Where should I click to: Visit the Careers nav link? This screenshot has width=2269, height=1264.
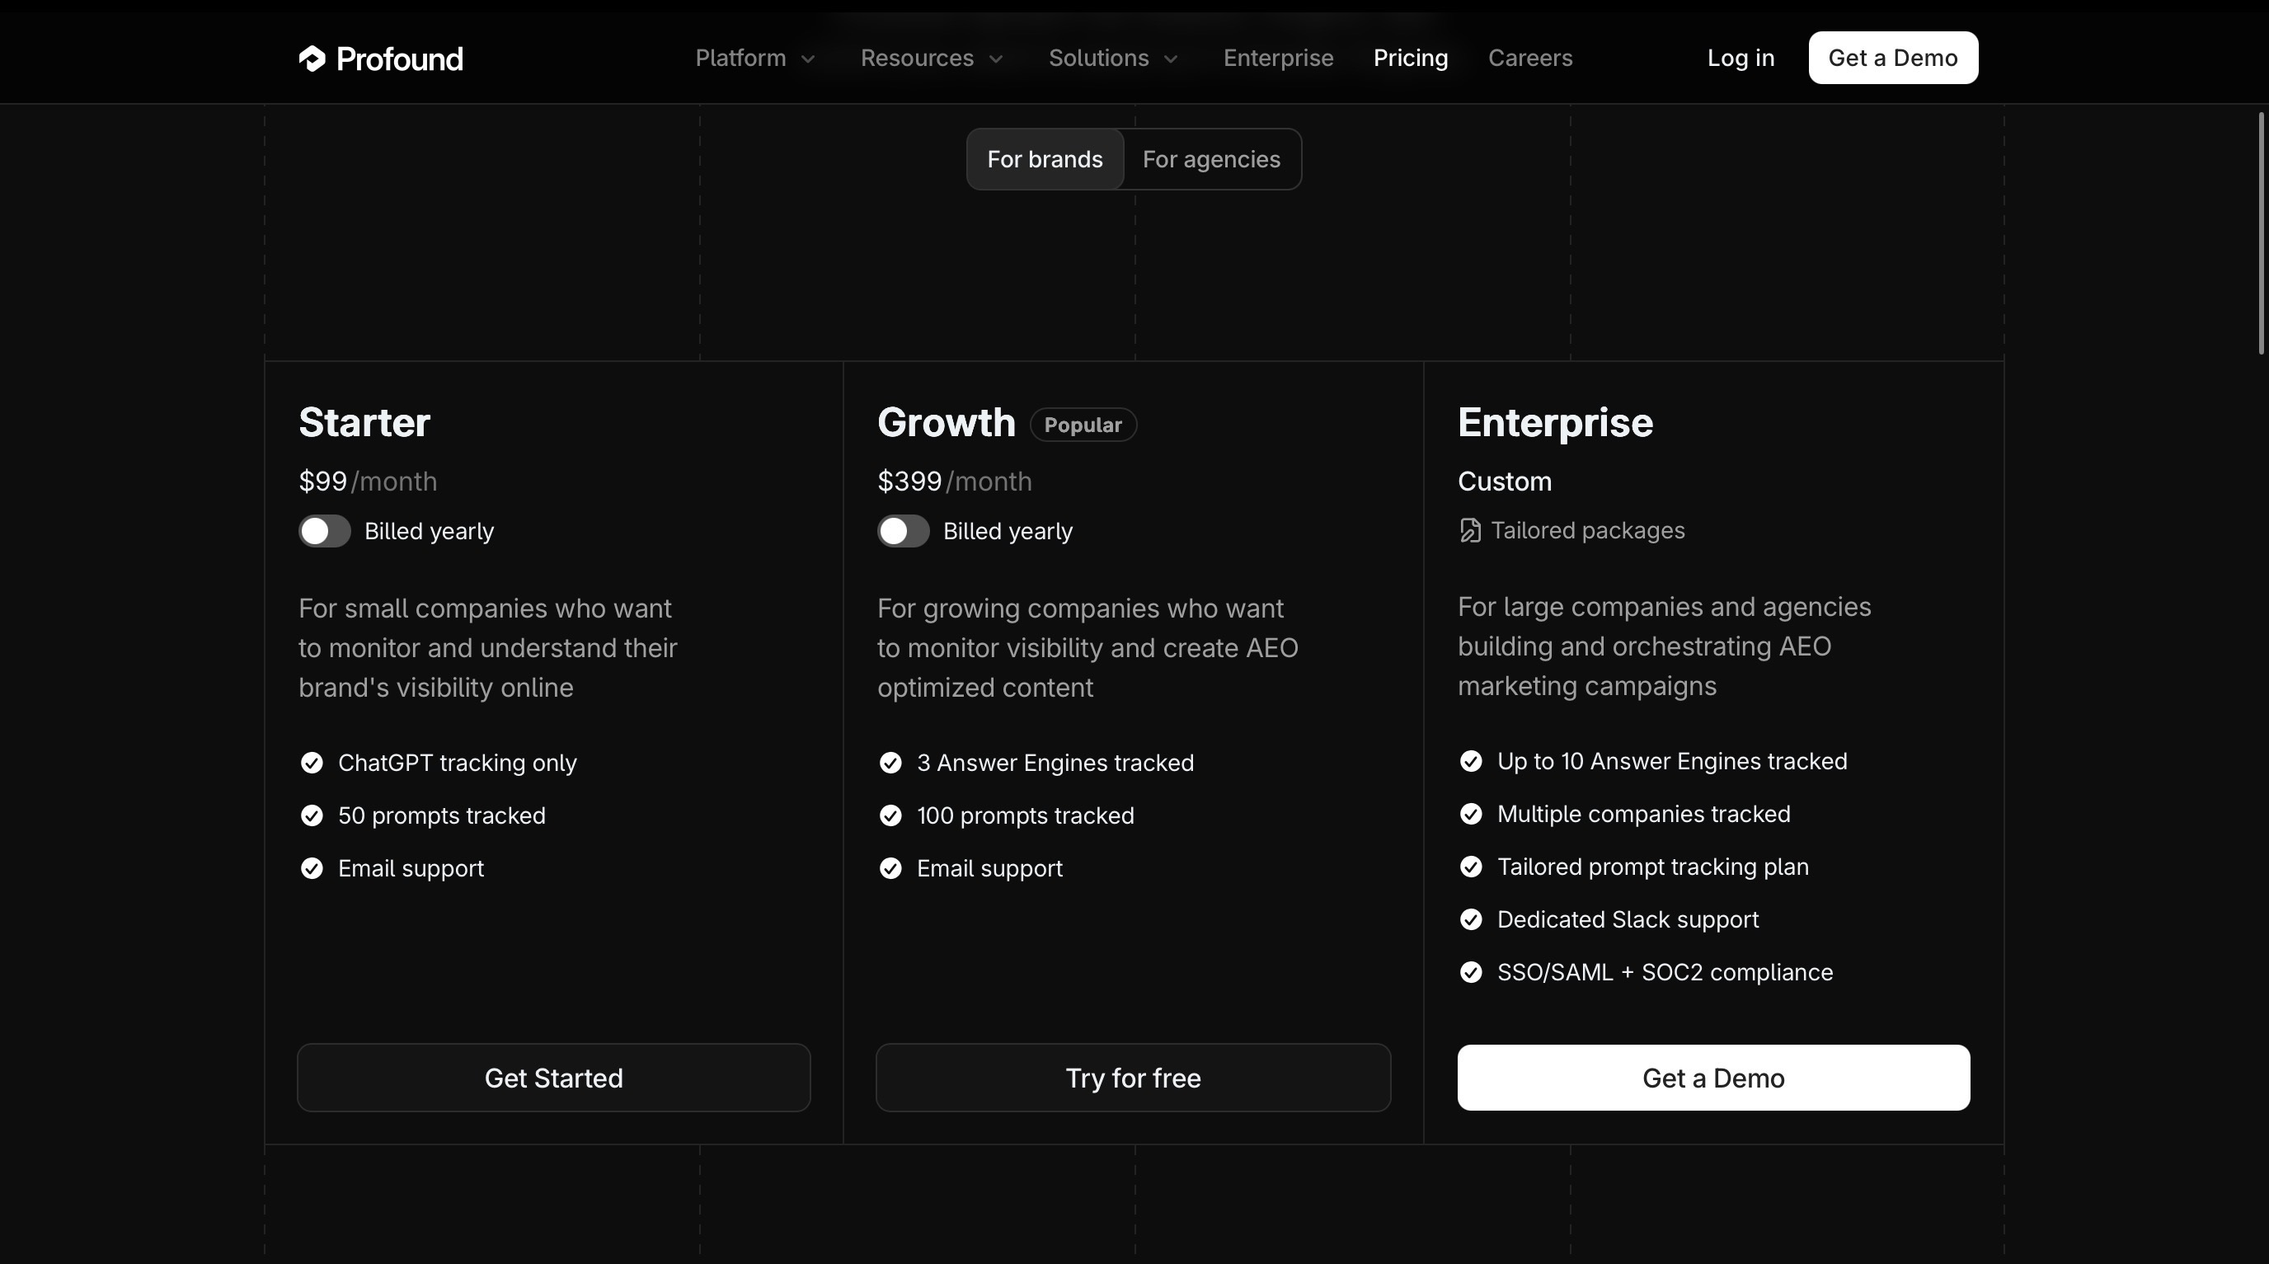(x=1530, y=59)
